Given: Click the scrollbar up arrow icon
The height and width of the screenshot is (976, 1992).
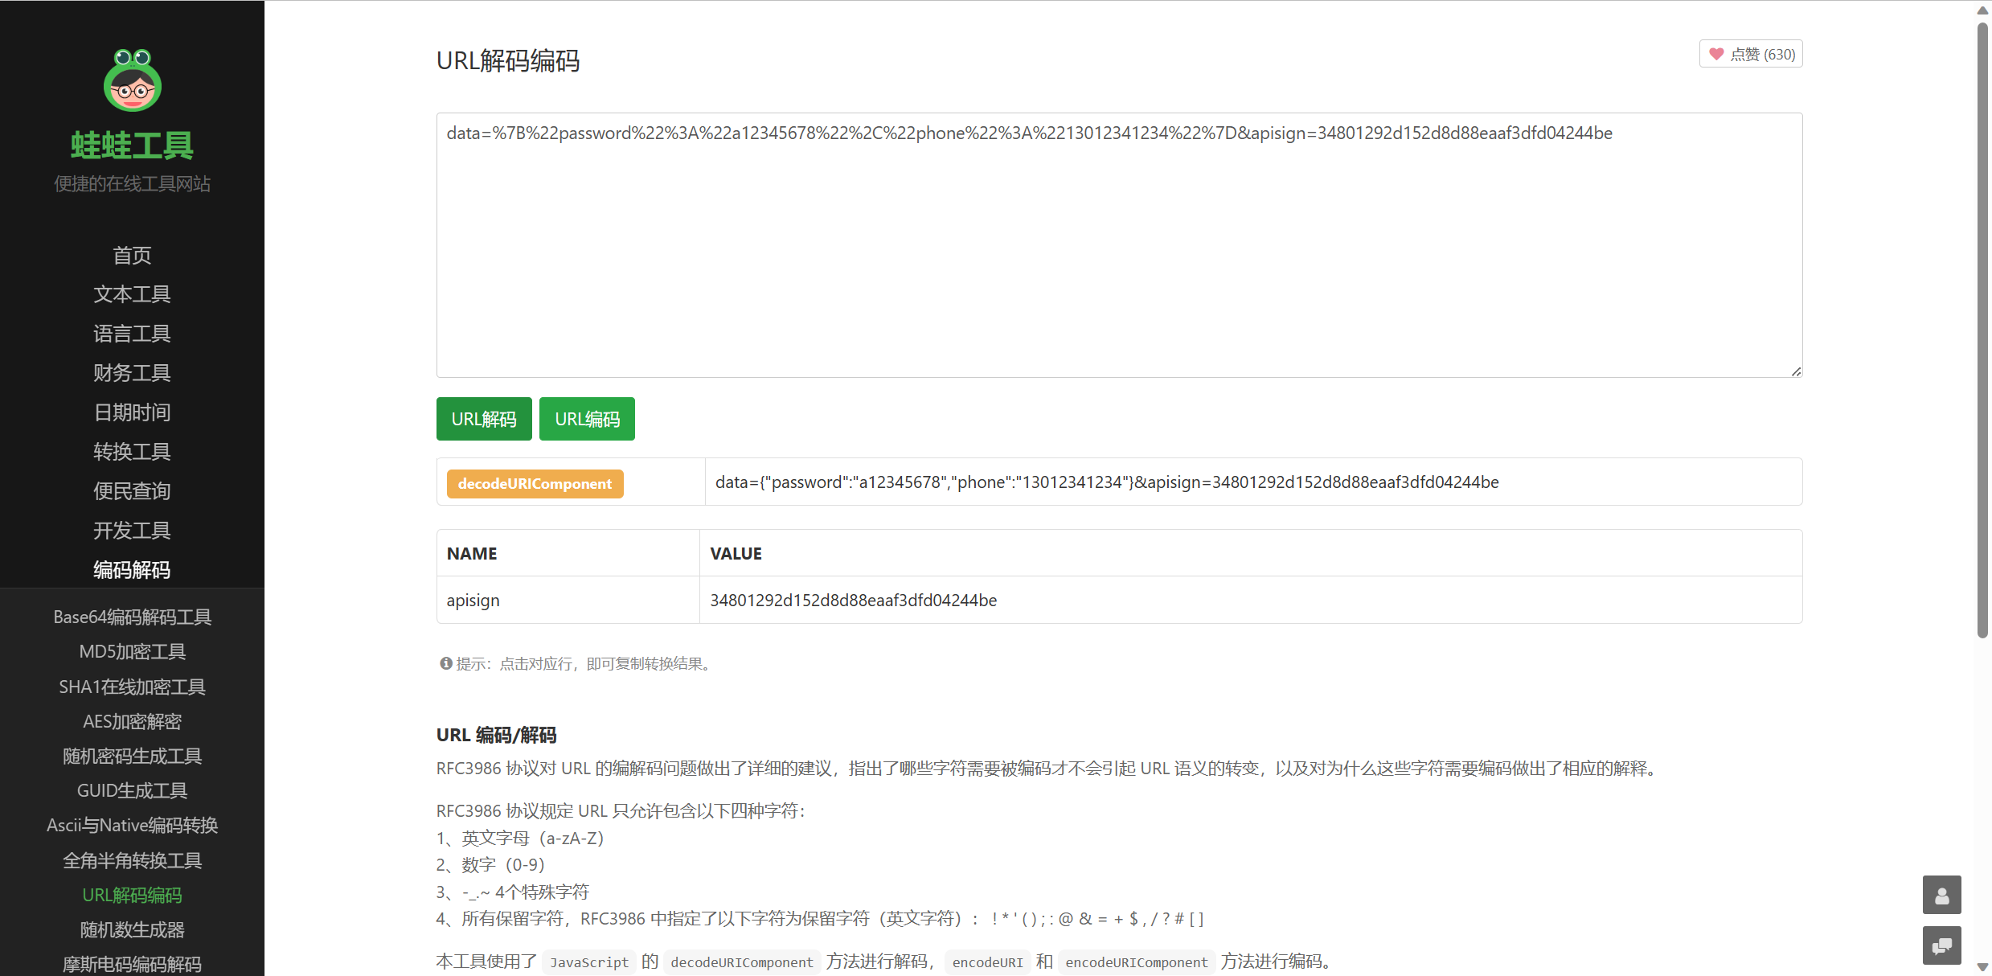Looking at the screenshot, I should click(1982, 10).
